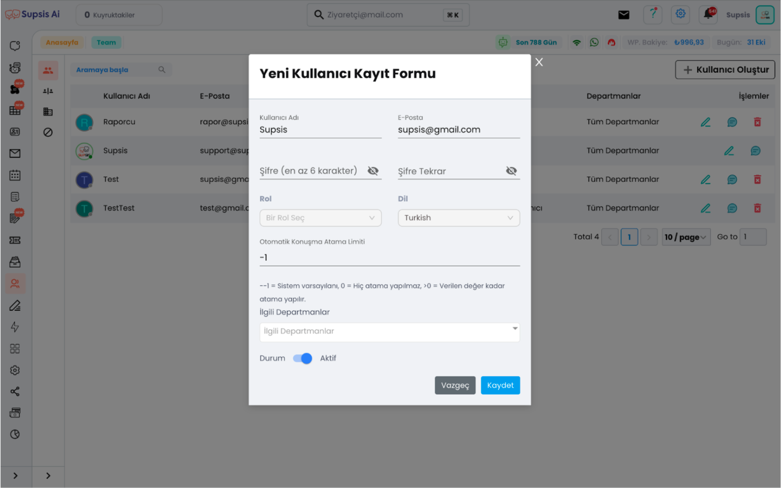Show password in Şifre Tekrar field
This screenshot has height=488, width=781.
click(511, 171)
